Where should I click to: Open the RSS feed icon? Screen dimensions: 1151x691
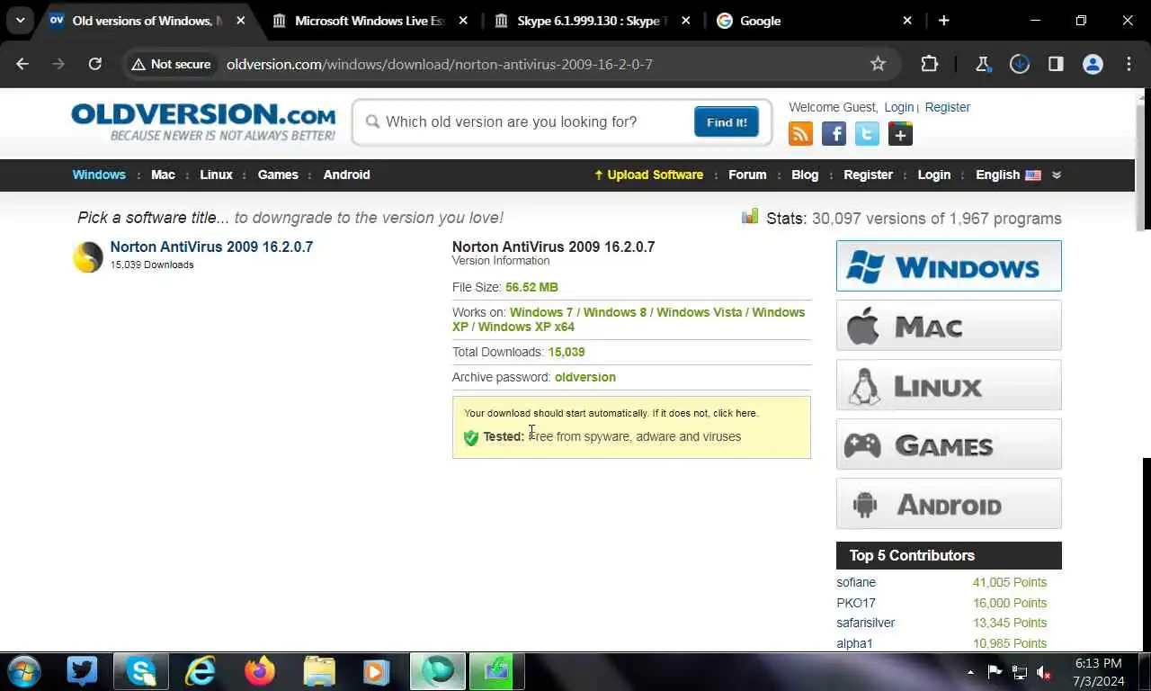click(800, 134)
